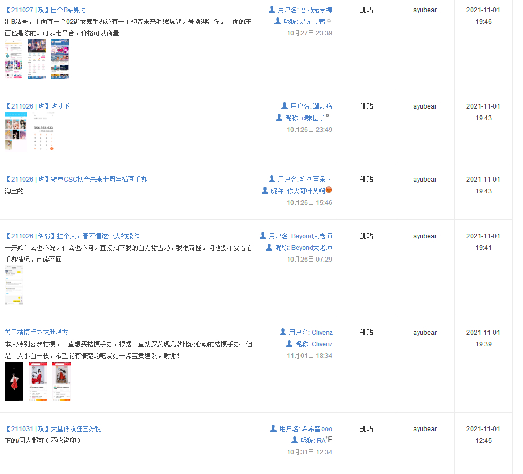This screenshot has width=523, height=474.
Task: Open post 【211027 | 攻】出个B站账号
Action: pos(46,10)
